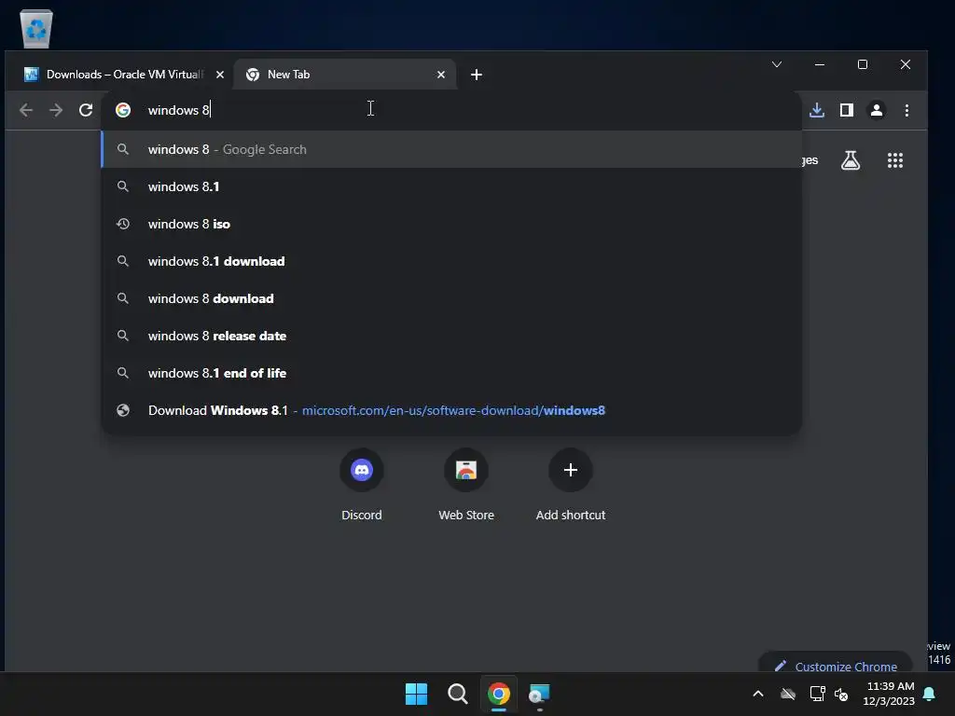Screen dimensions: 955x716
Task: Select 'windows 8 release date' suggestion
Action: (451, 336)
